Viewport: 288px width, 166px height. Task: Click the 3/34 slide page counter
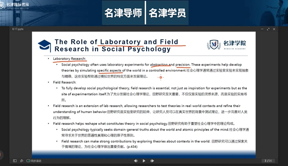click(x=268, y=161)
